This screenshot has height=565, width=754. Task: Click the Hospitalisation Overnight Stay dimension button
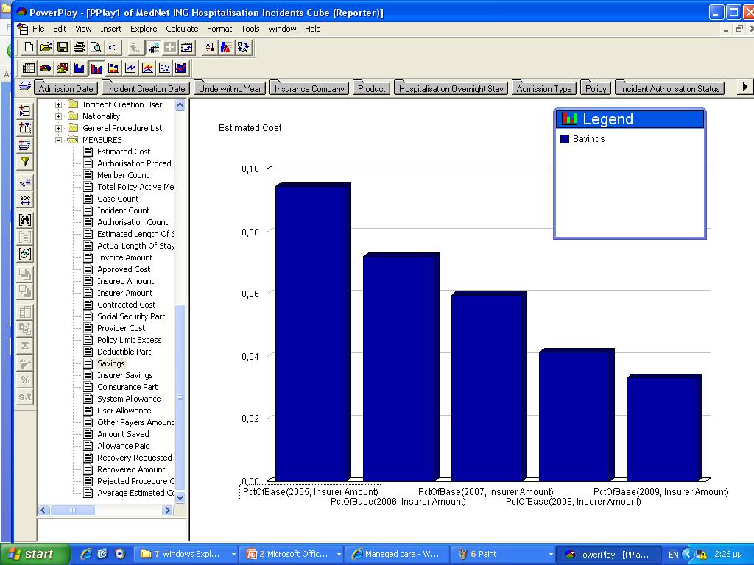click(451, 88)
